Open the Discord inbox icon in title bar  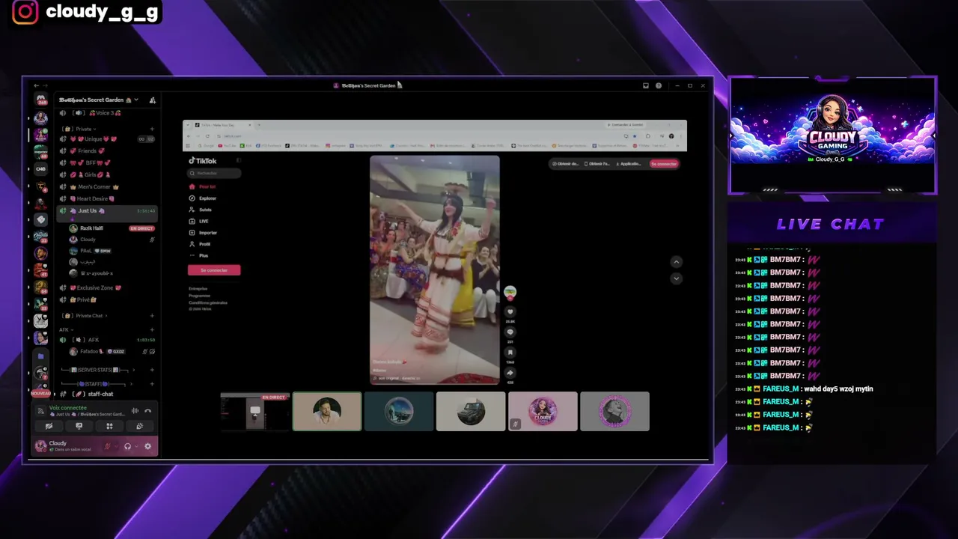(x=646, y=85)
